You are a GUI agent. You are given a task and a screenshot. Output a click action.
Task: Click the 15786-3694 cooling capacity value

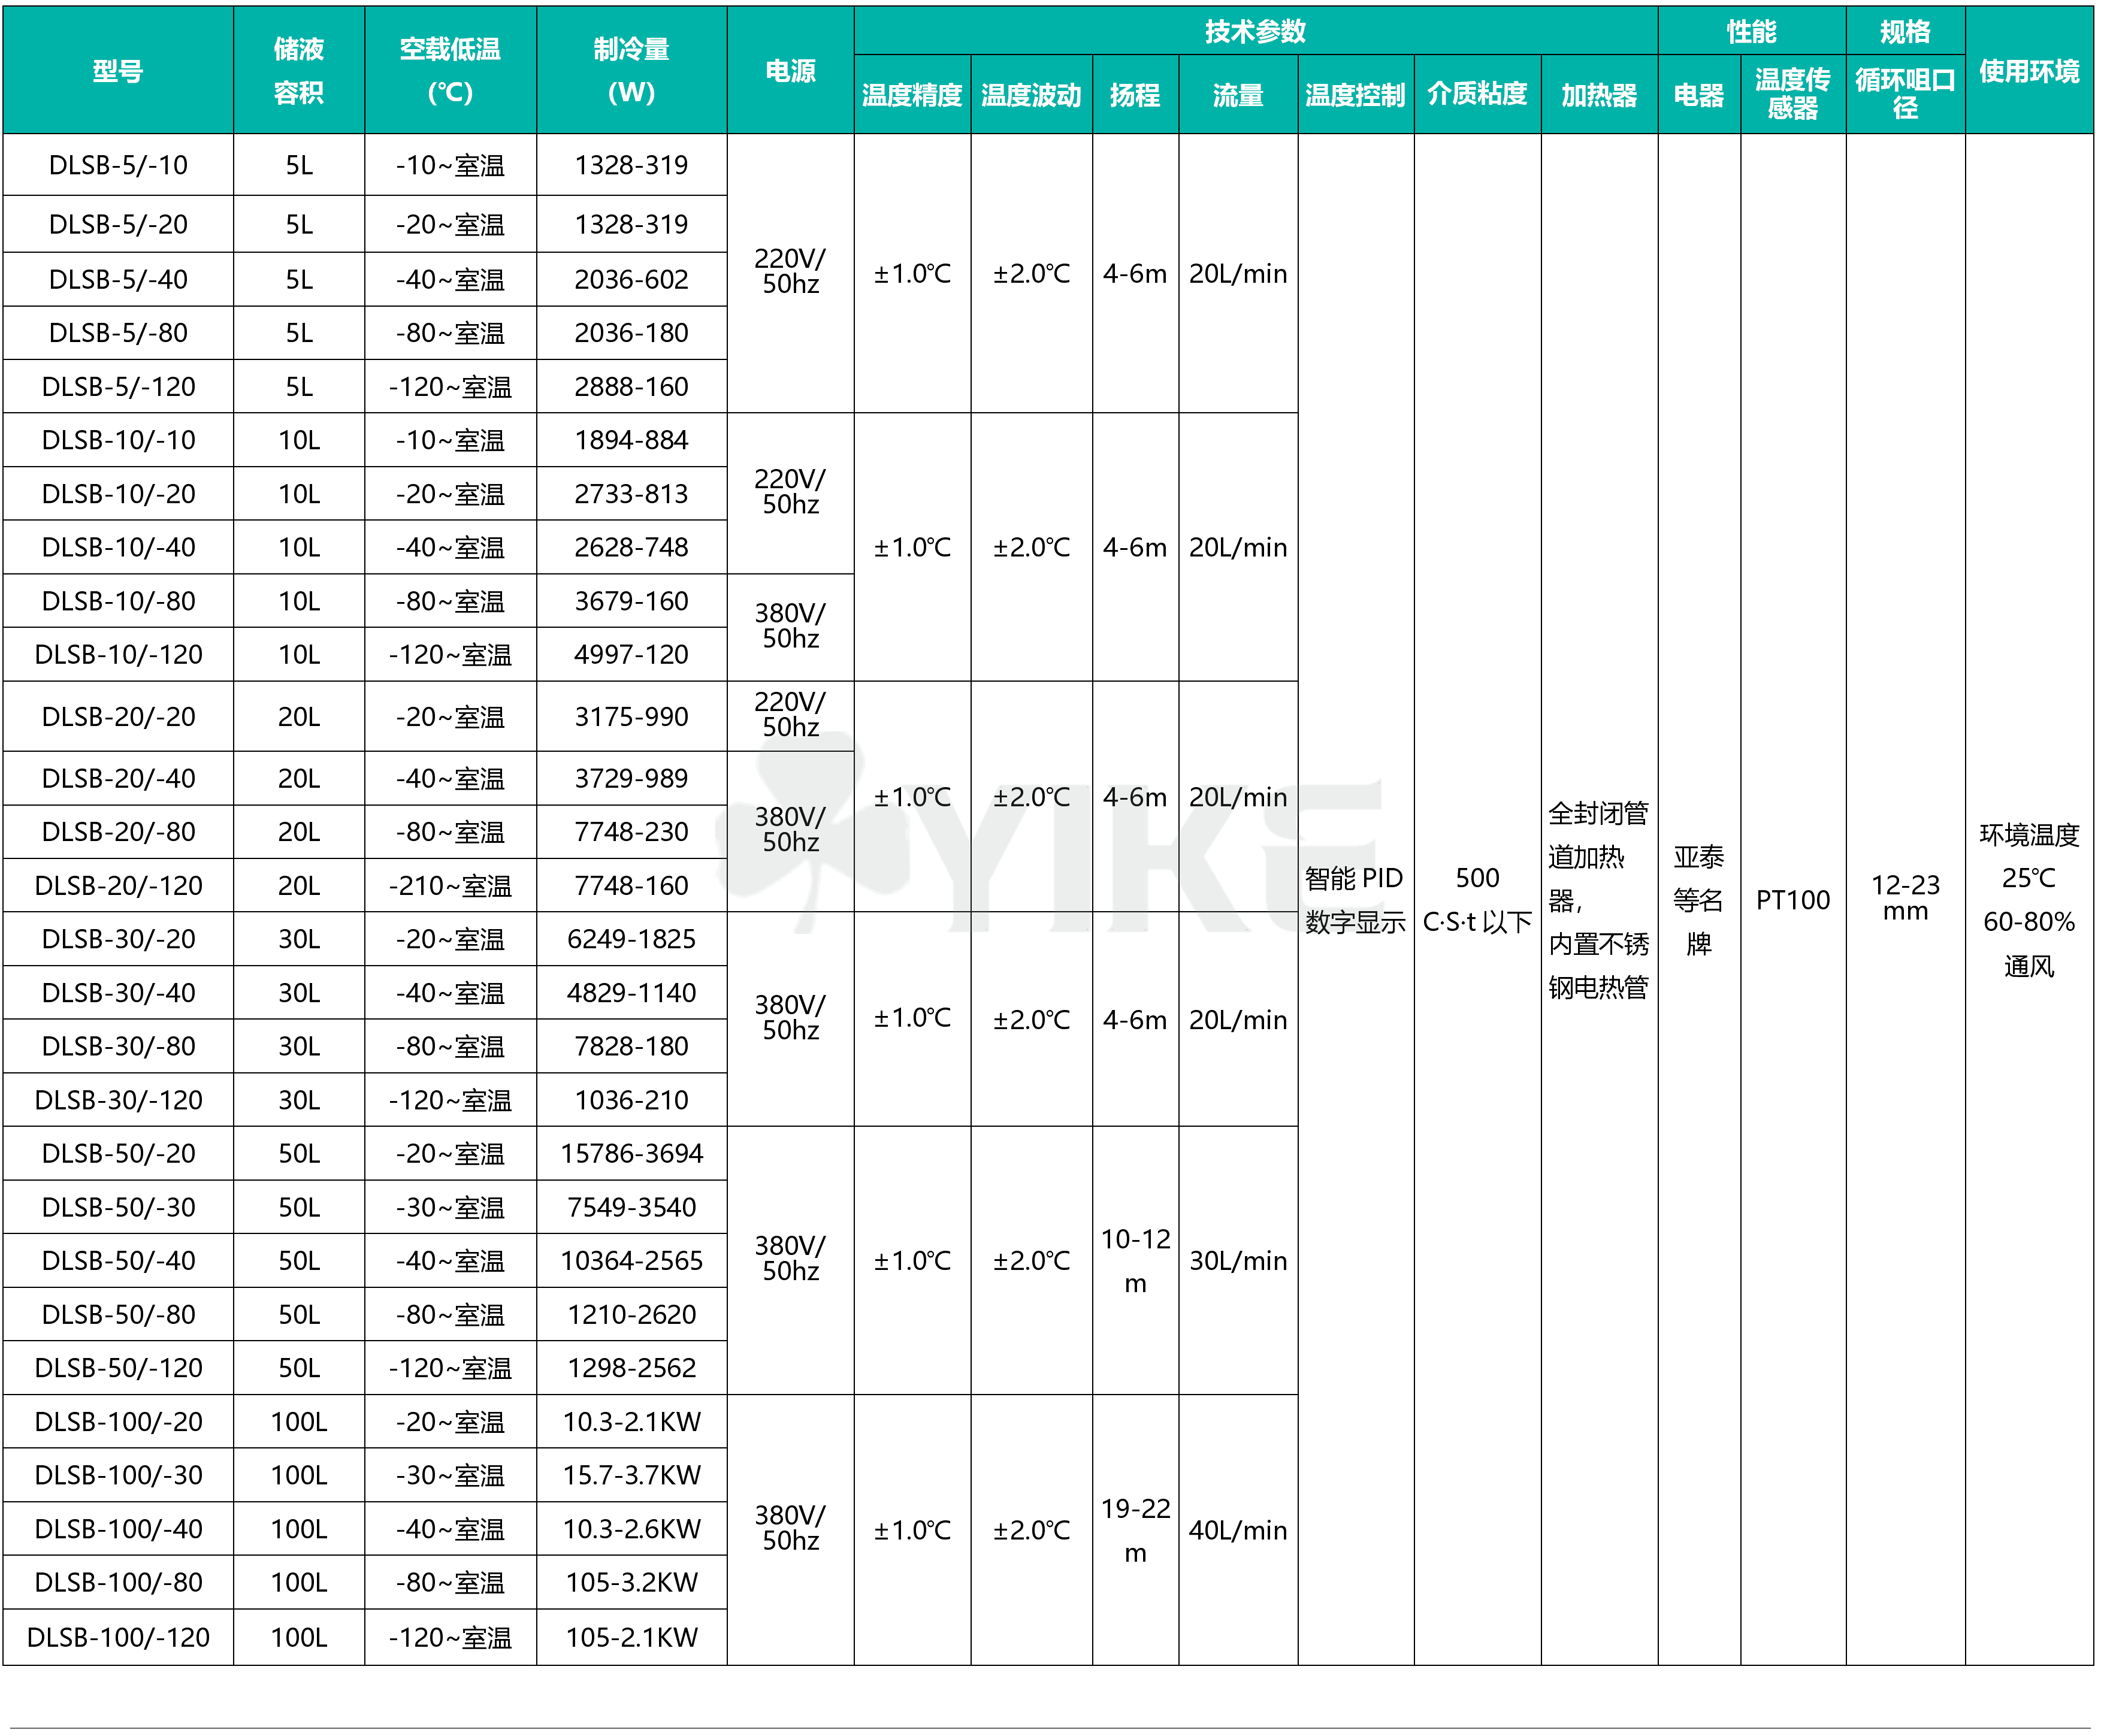[x=631, y=1154]
